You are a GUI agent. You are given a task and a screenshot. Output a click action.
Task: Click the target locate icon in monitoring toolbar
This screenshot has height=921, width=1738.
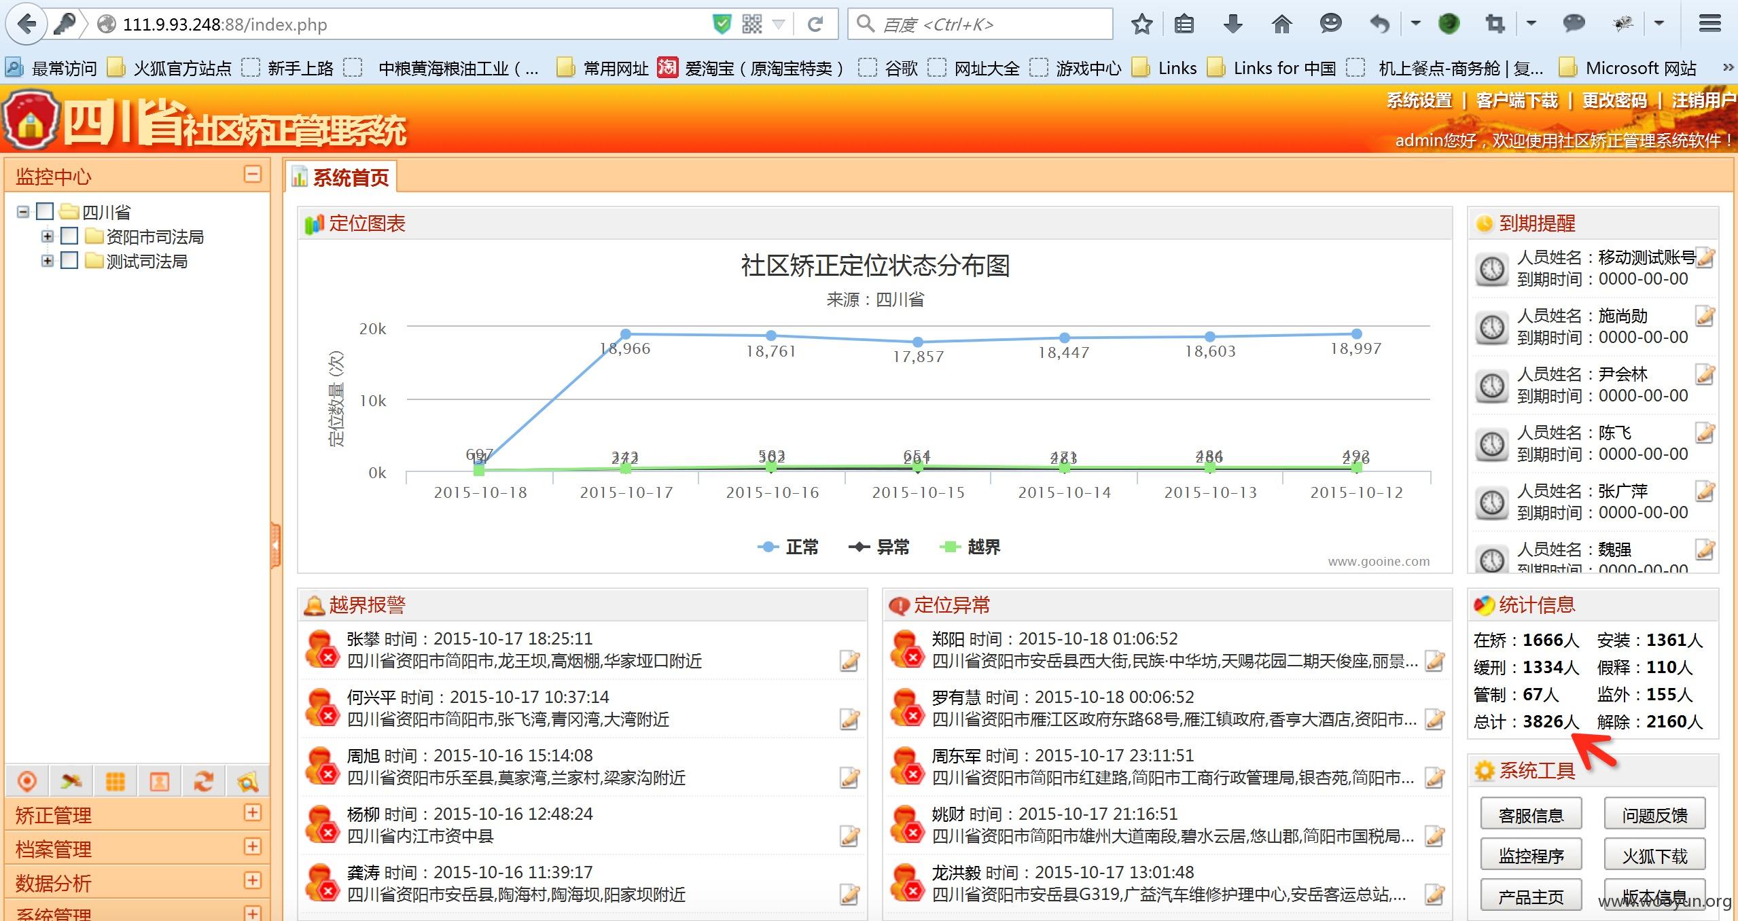[x=27, y=782]
